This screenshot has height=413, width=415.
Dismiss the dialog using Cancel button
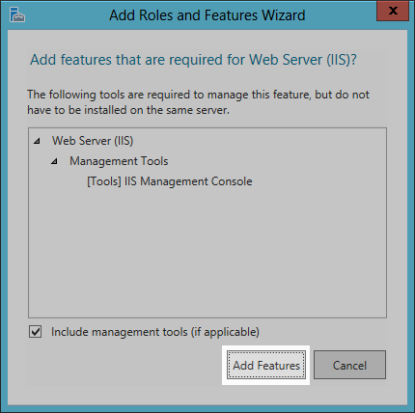(349, 365)
